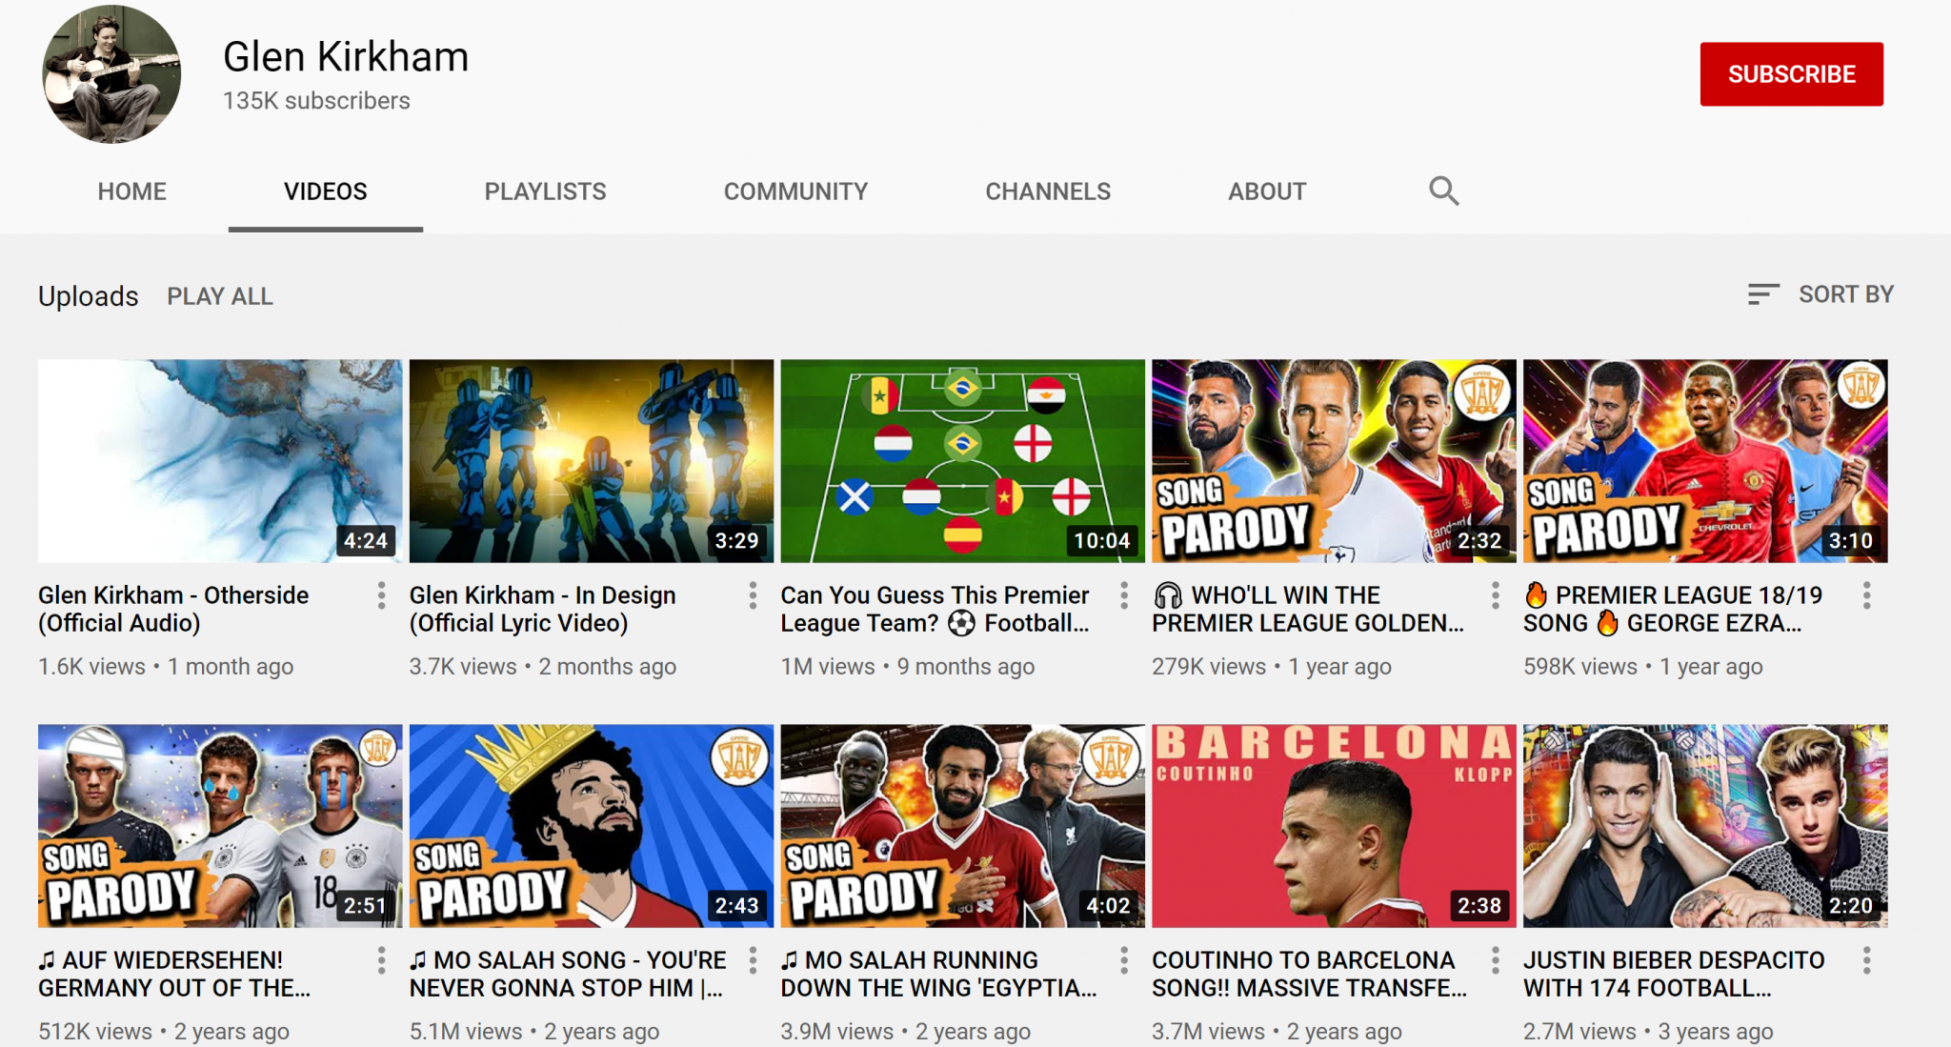1951x1047 pixels.
Task: Play the Golden Boot song parody thumbnail
Action: coord(1334,461)
